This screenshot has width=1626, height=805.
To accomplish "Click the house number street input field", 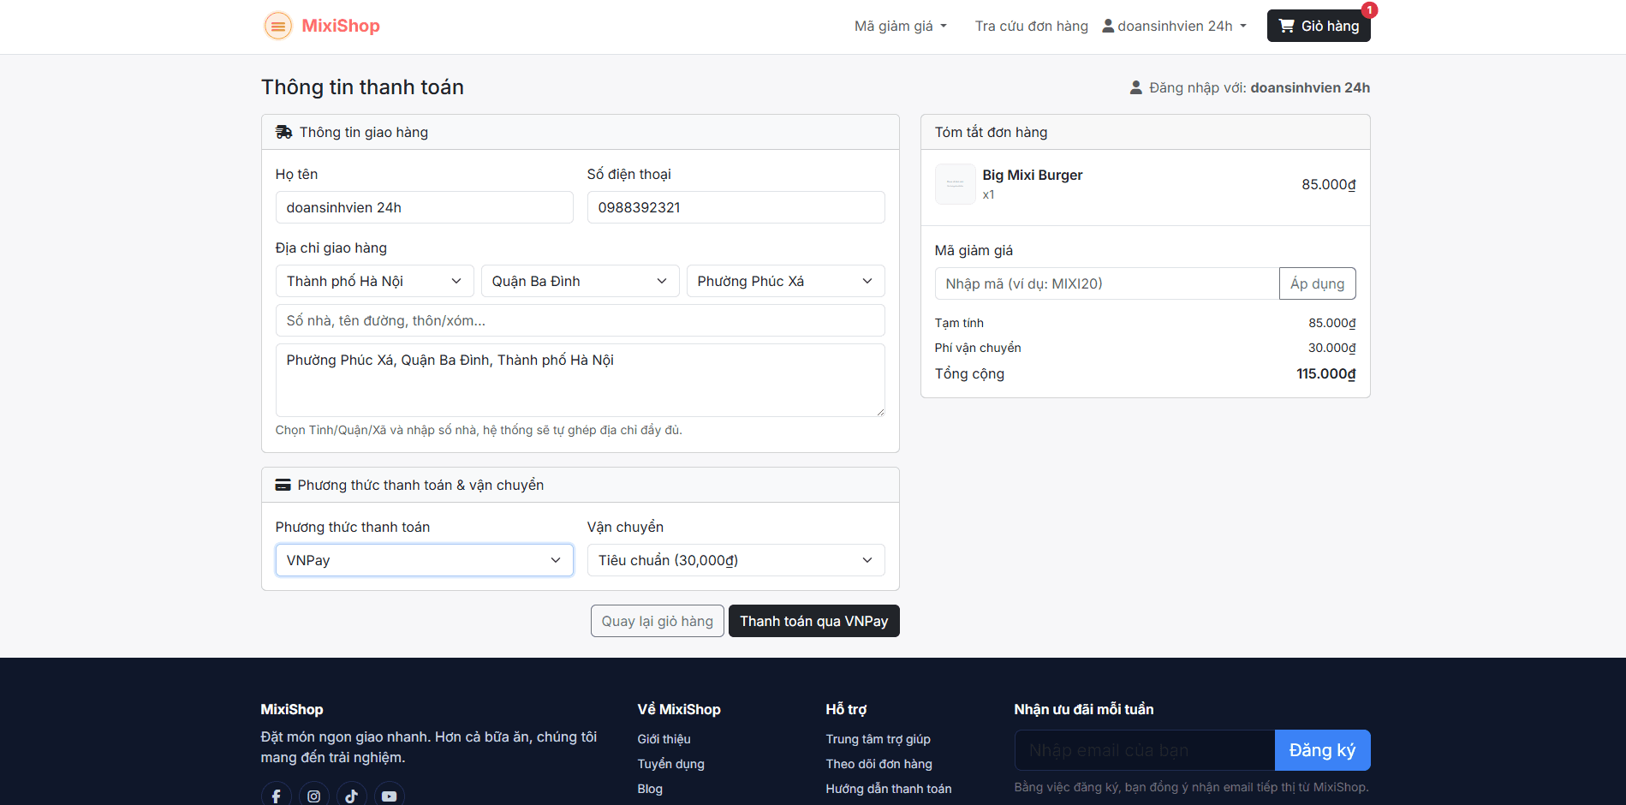I will [580, 320].
